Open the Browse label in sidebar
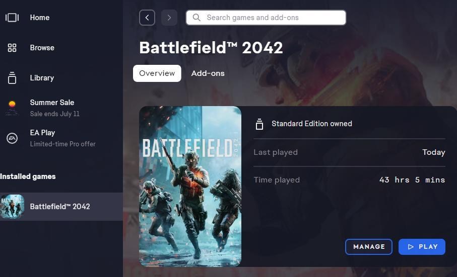The height and width of the screenshot is (277, 457). pyautogui.click(x=42, y=48)
